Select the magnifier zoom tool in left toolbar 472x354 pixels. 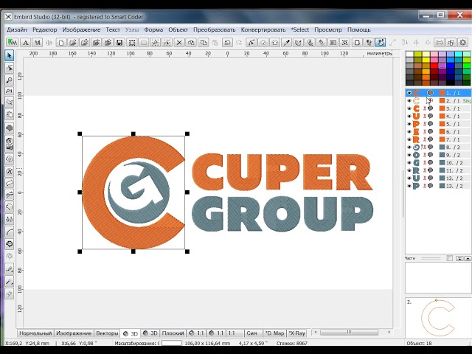pyautogui.click(x=10, y=80)
